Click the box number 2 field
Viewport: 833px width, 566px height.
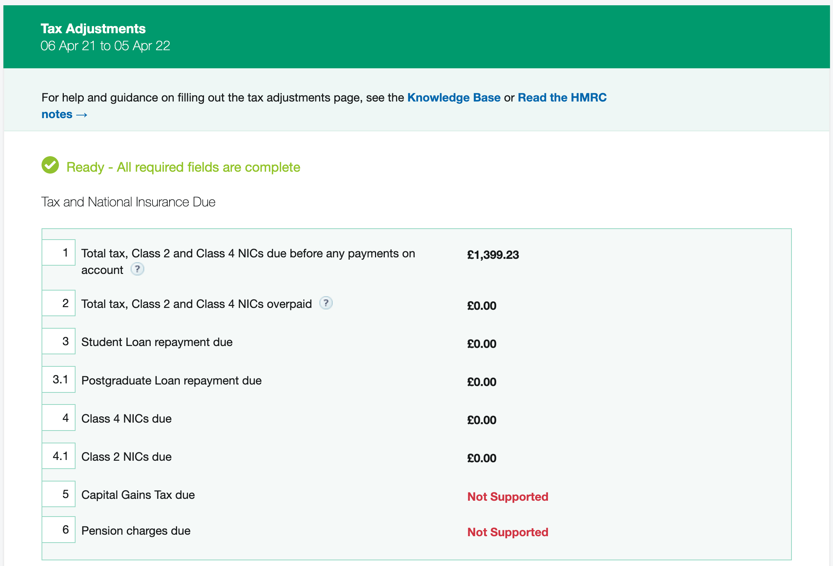59,303
